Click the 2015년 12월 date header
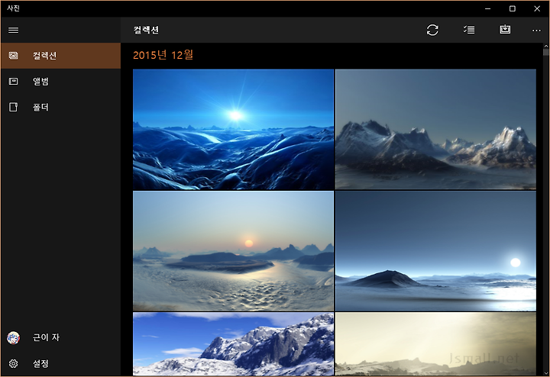 163,55
